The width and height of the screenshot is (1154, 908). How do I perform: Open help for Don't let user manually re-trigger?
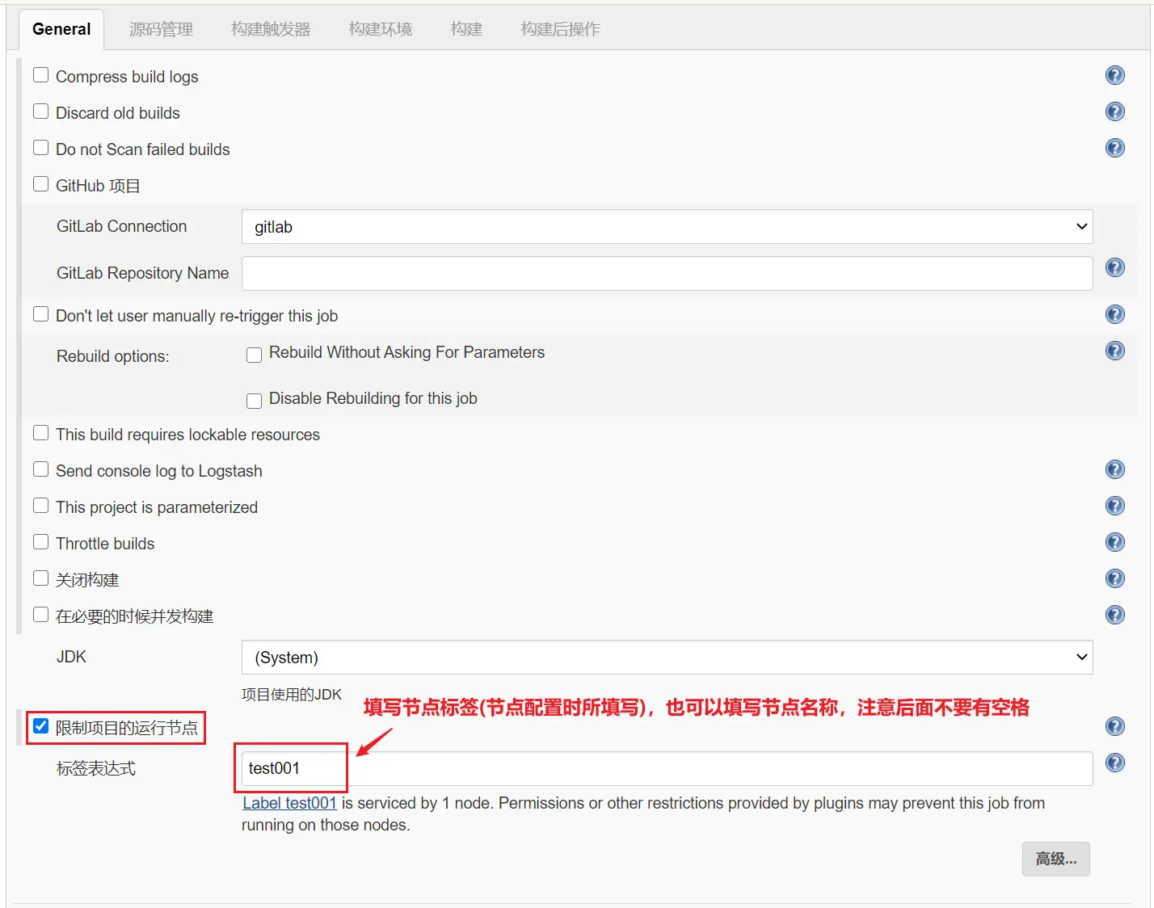tap(1114, 314)
